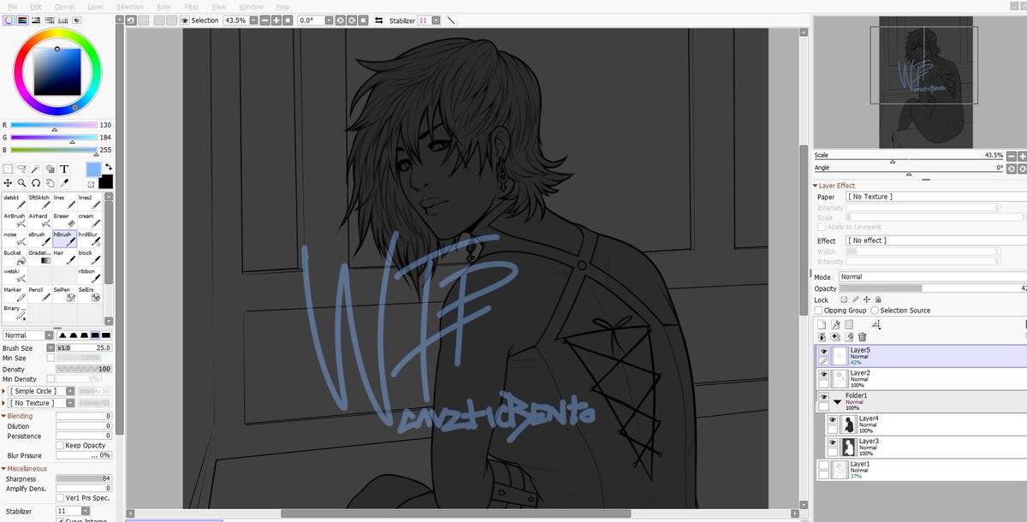
Task: Click the foreground light blue color swatch
Action: (93, 170)
